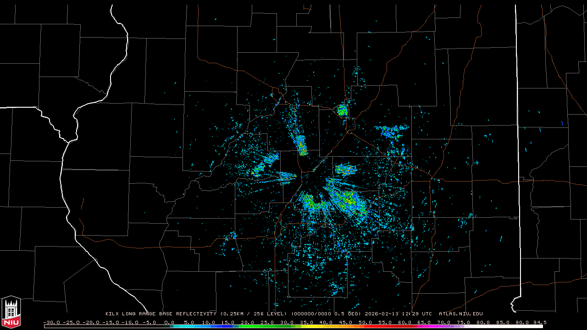587x330 pixels.
Task: Select the 20.0 dBZ label on the scale
Action: pyautogui.click(x=248, y=322)
